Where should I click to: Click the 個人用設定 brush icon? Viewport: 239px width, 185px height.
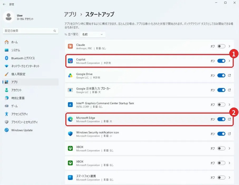pyautogui.click(x=7, y=74)
